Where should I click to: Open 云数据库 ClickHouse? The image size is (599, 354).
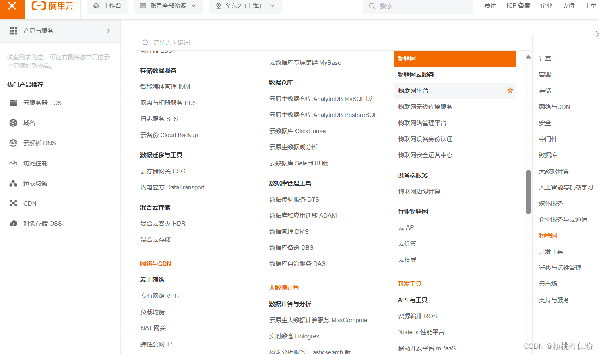pyautogui.click(x=297, y=131)
